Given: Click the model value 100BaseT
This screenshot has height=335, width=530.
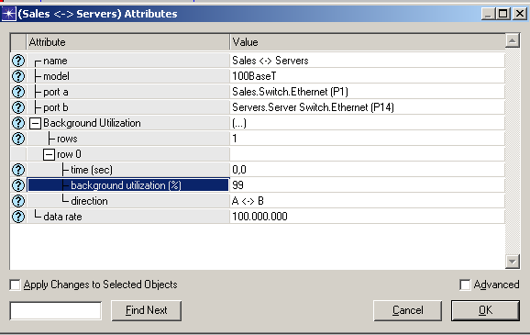Looking at the screenshot, I should tap(367, 76).
